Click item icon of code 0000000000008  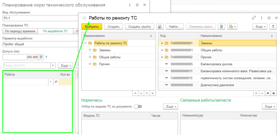click(x=167, y=85)
